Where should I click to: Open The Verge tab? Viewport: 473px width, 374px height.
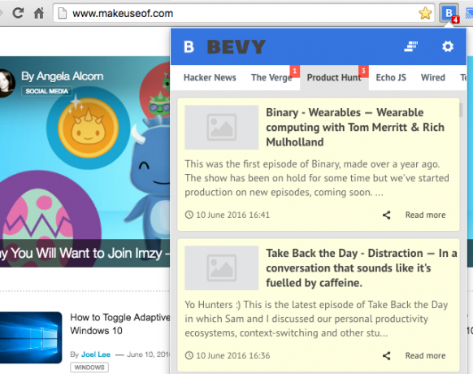(271, 77)
